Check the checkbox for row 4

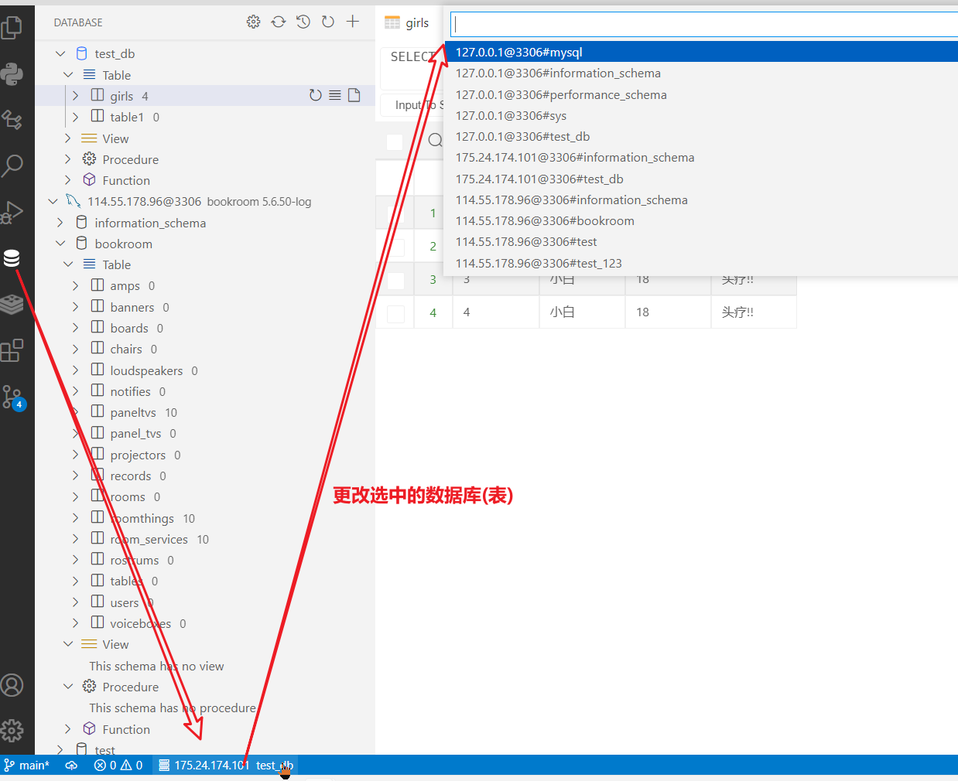(395, 312)
